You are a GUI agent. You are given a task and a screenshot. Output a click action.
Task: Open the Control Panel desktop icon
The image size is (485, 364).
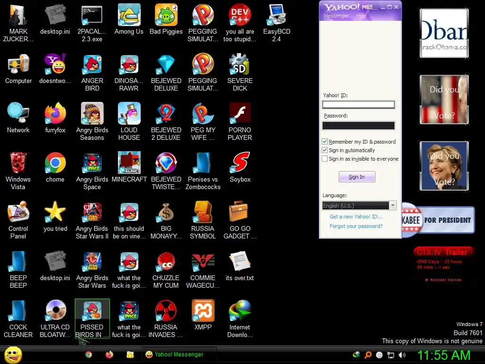click(x=18, y=220)
